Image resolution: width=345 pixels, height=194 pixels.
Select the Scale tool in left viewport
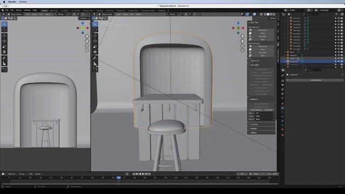(4, 46)
